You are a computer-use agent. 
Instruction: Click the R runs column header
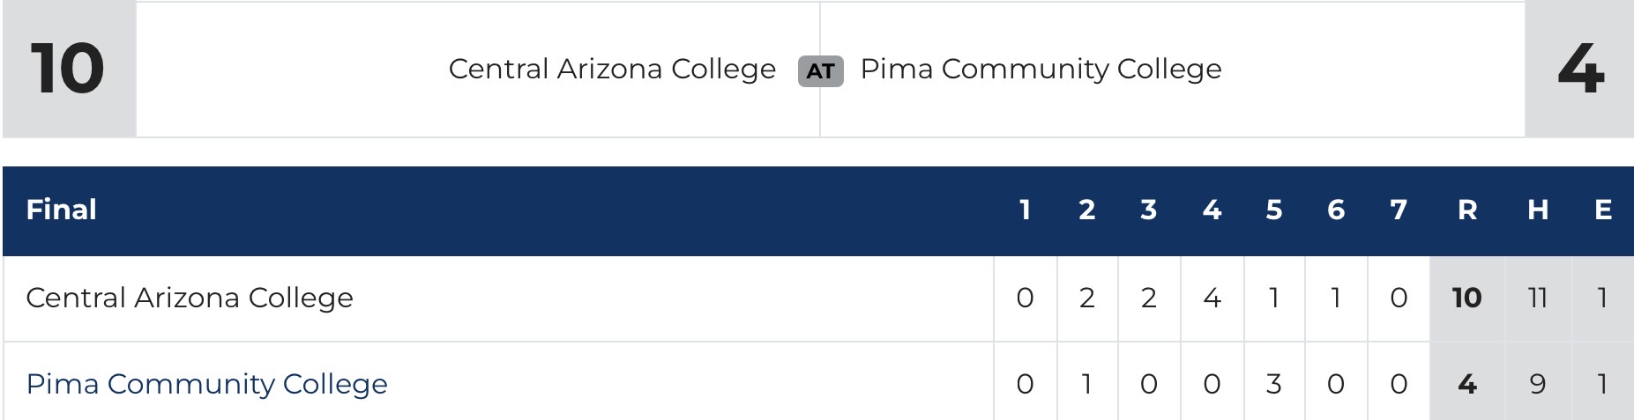click(x=1466, y=210)
